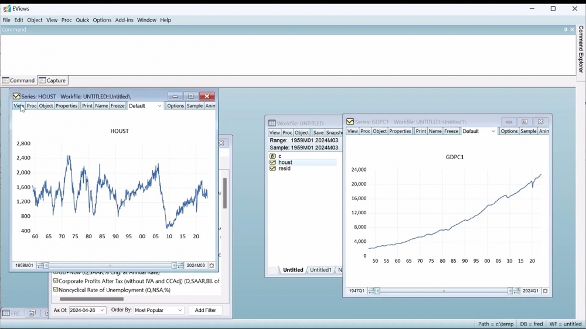
Task: Open the Command Explorer side panel
Action: 581,50
